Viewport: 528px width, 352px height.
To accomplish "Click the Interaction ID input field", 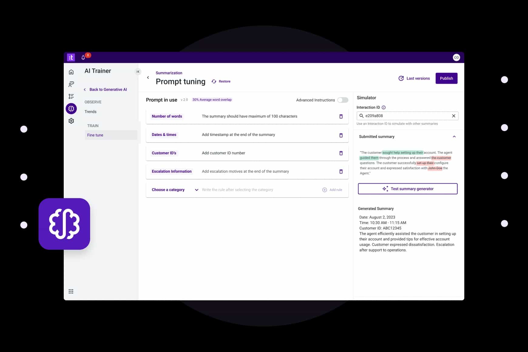I will tap(406, 116).
